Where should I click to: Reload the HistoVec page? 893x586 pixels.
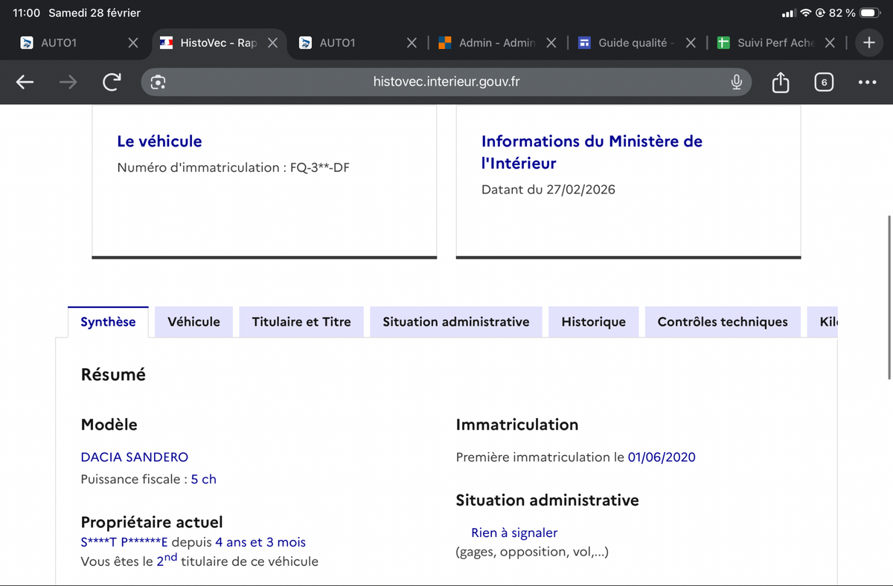pyautogui.click(x=111, y=83)
